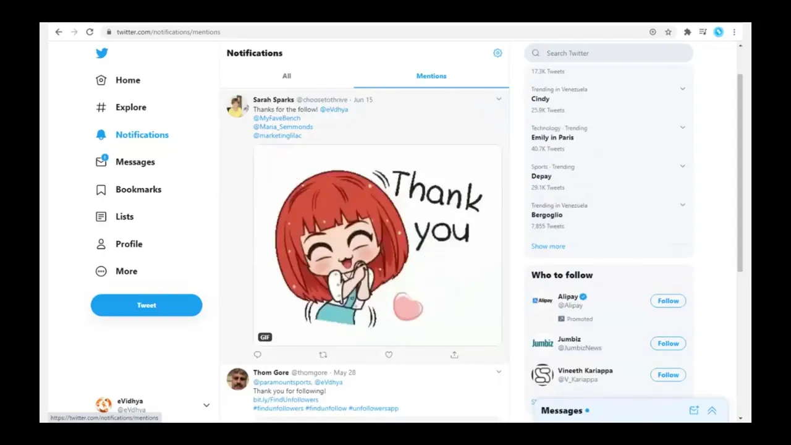
Task: Expand options for Bergoglio trend
Action: [x=683, y=205]
